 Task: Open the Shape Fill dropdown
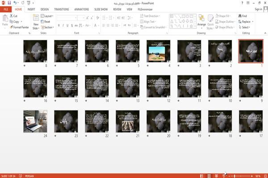[x=223, y=16]
